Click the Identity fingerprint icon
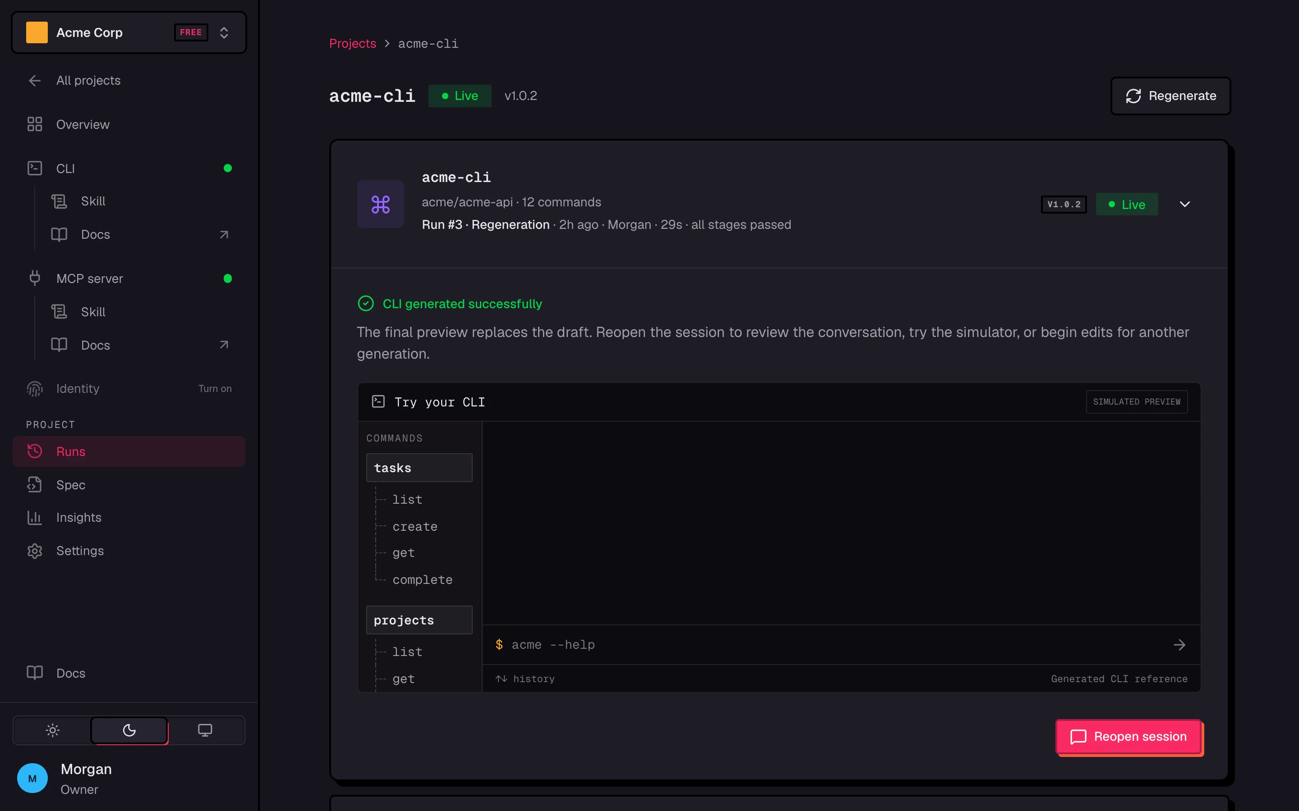 point(35,389)
